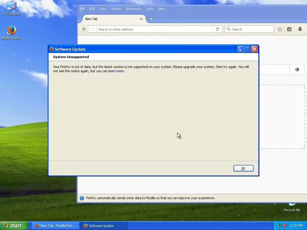Minimize the Software Update dialog

[x=241, y=49]
